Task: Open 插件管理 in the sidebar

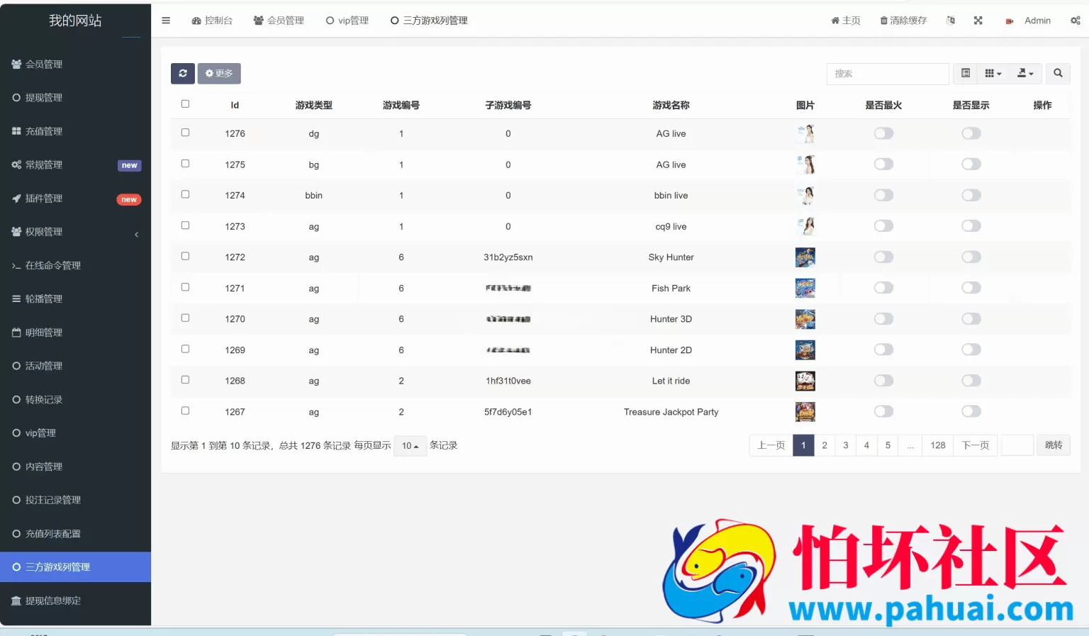Action: (75, 199)
